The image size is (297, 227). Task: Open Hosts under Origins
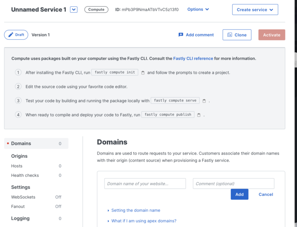[x=36, y=166]
